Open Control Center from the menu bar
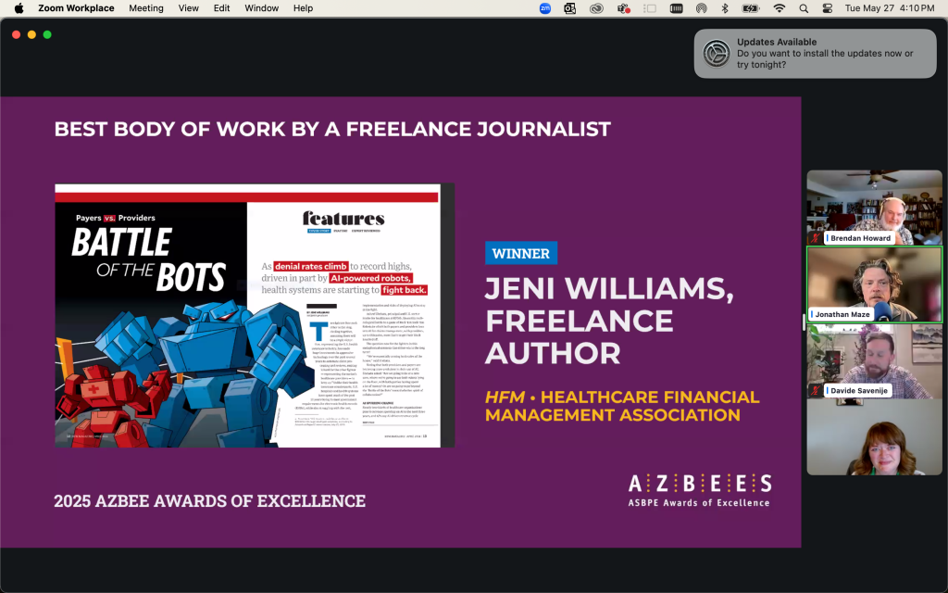This screenshot has height=593, width=948. click(x=828, y=8)
